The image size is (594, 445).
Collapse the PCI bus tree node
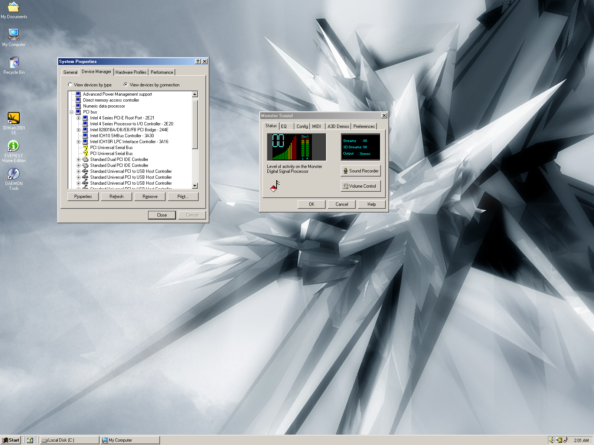click(x=71, y=112)
